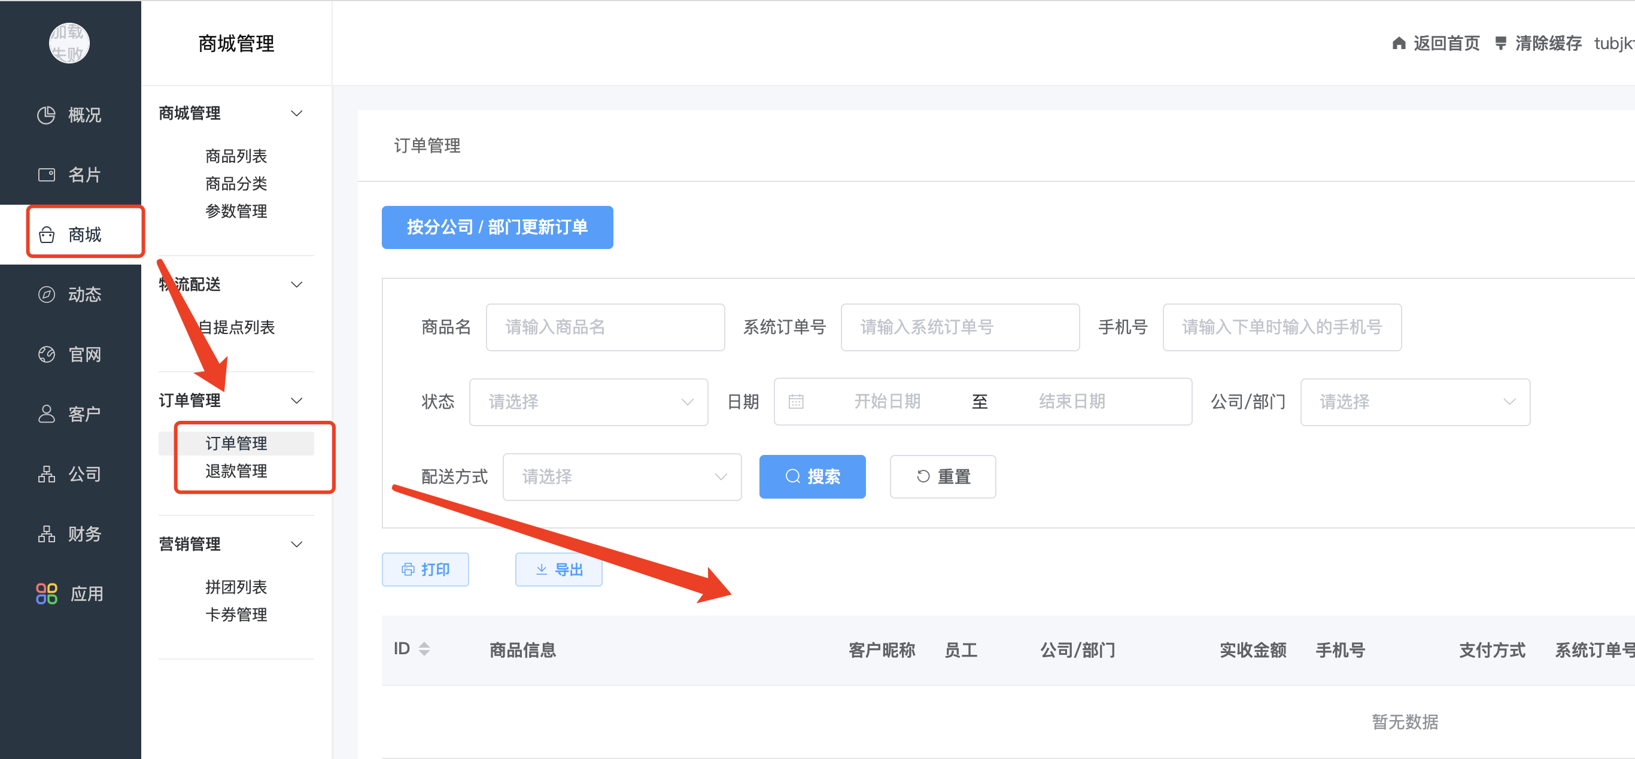Click the 导出 export button

558,569
